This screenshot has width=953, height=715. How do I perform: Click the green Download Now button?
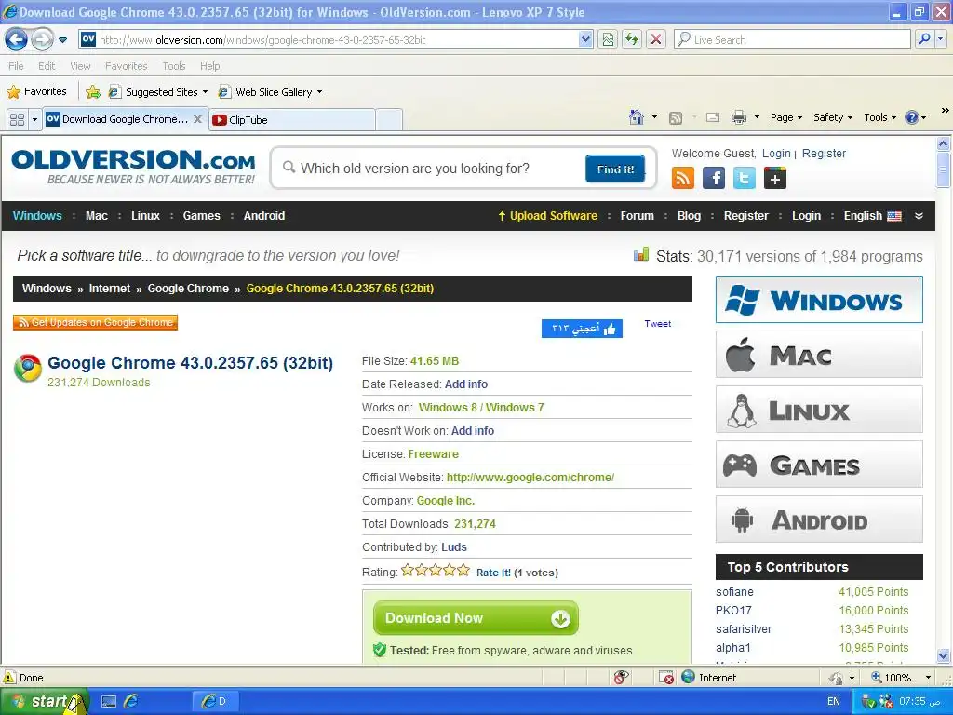click(x=476, y=618)
